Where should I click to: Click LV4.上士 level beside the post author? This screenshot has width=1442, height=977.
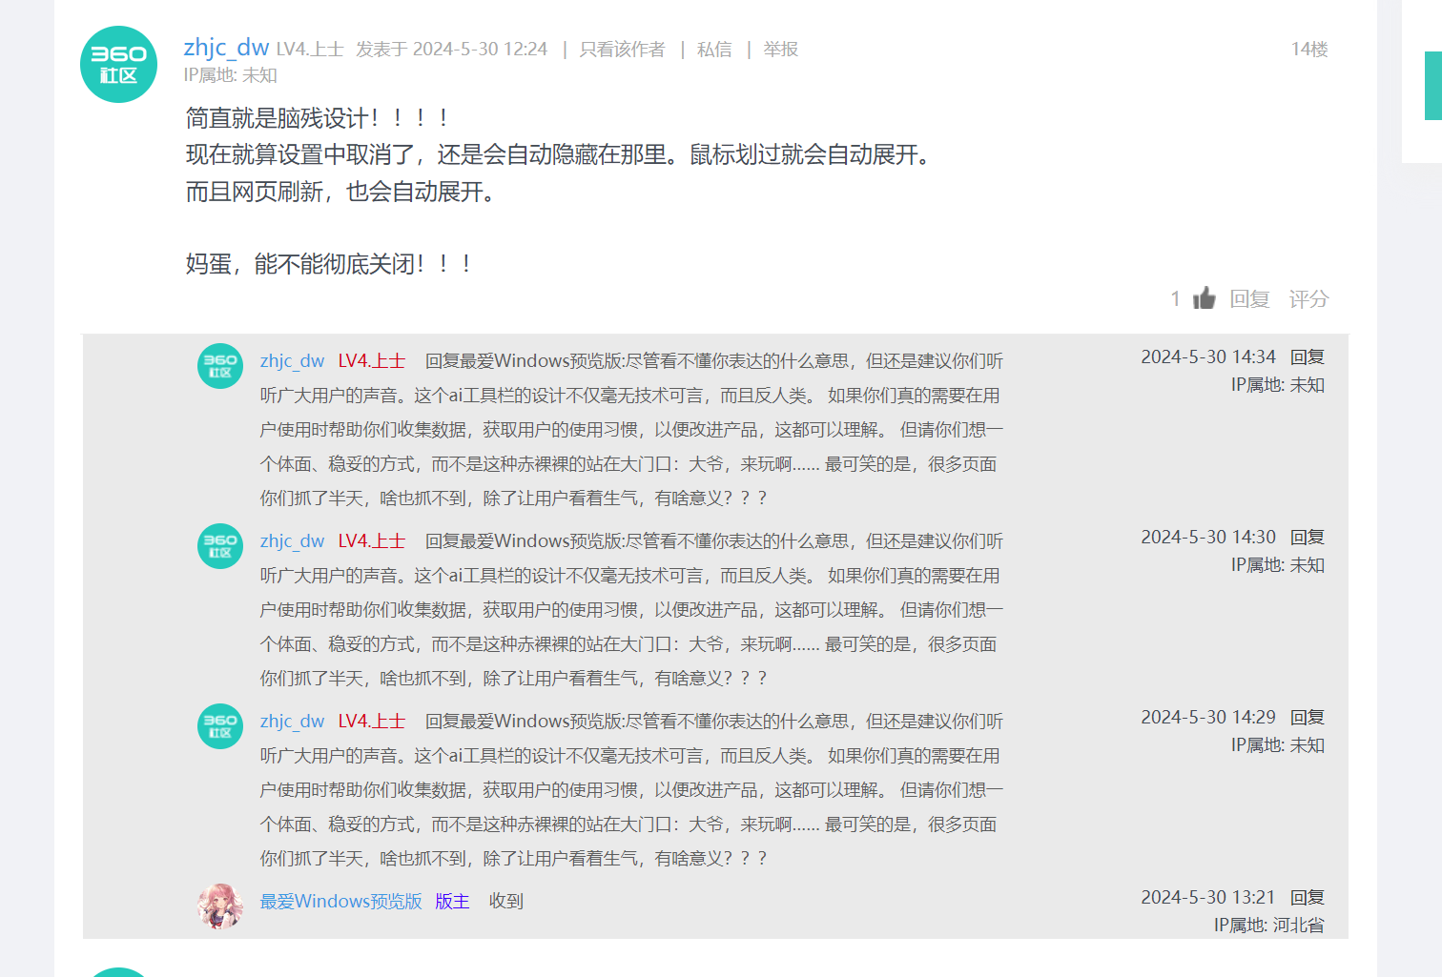coord(310,50)
